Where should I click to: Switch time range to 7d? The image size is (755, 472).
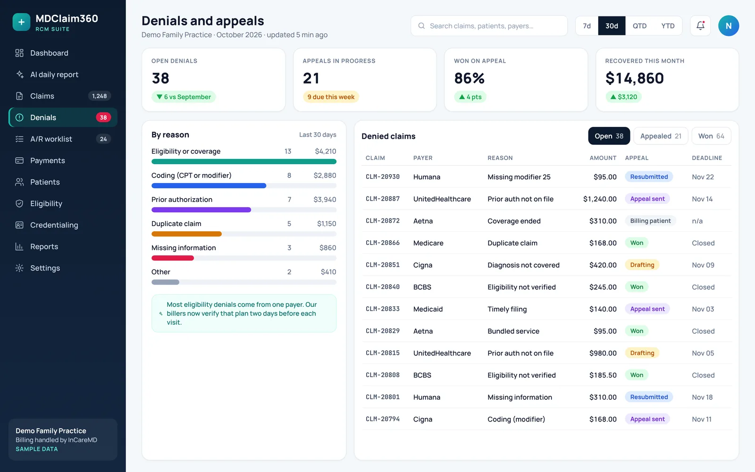pyautogui.click(x=587, y=25)
